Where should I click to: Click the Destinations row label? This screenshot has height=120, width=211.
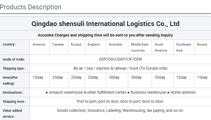coord(13,93)
